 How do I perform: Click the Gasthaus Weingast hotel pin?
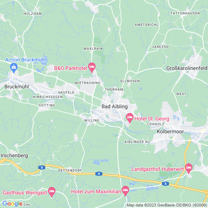tap(52, 192)
